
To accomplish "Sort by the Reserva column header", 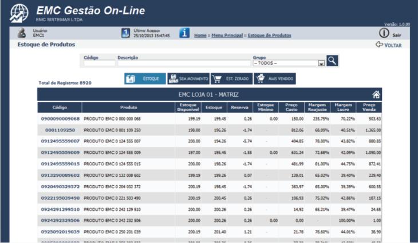I will pos(240,107).
